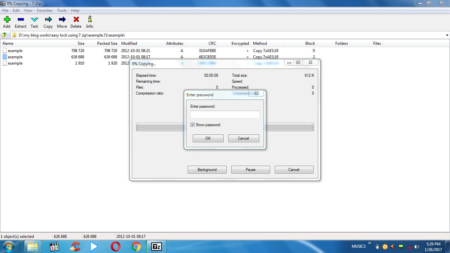Open the Tools menu
This screenshot has width=450, height=253.
pos(62,11)
